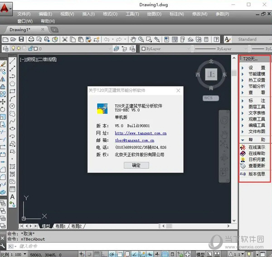Viewport: 272px width, 257px height.
Task: Close the About T20 dialog
Action: (x=178, y=90)
